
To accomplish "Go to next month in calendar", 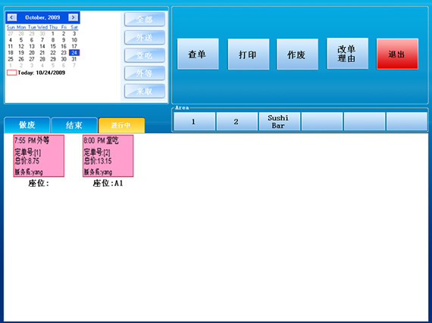I will (x=73, y=17).
